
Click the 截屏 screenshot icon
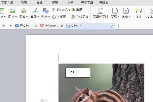coord(35,11)
